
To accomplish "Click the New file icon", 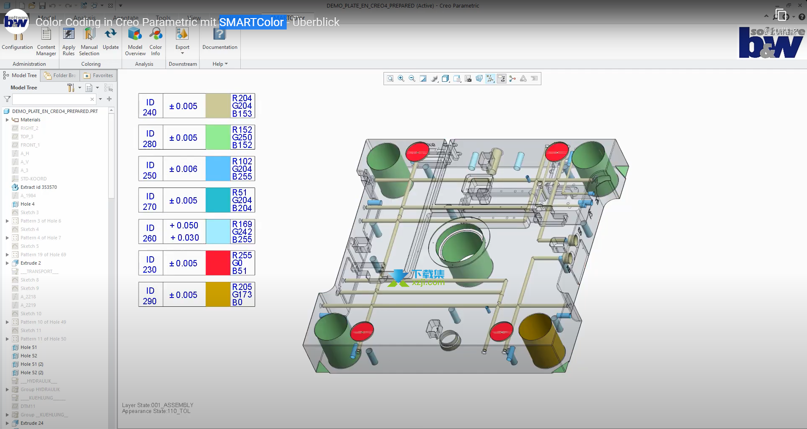I will pos(22,5).
